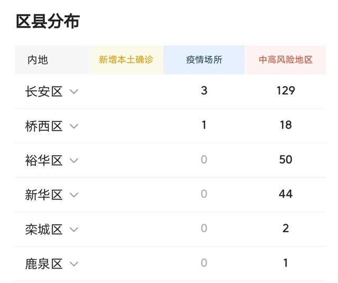Open 新华区 district name

[44, 195]
